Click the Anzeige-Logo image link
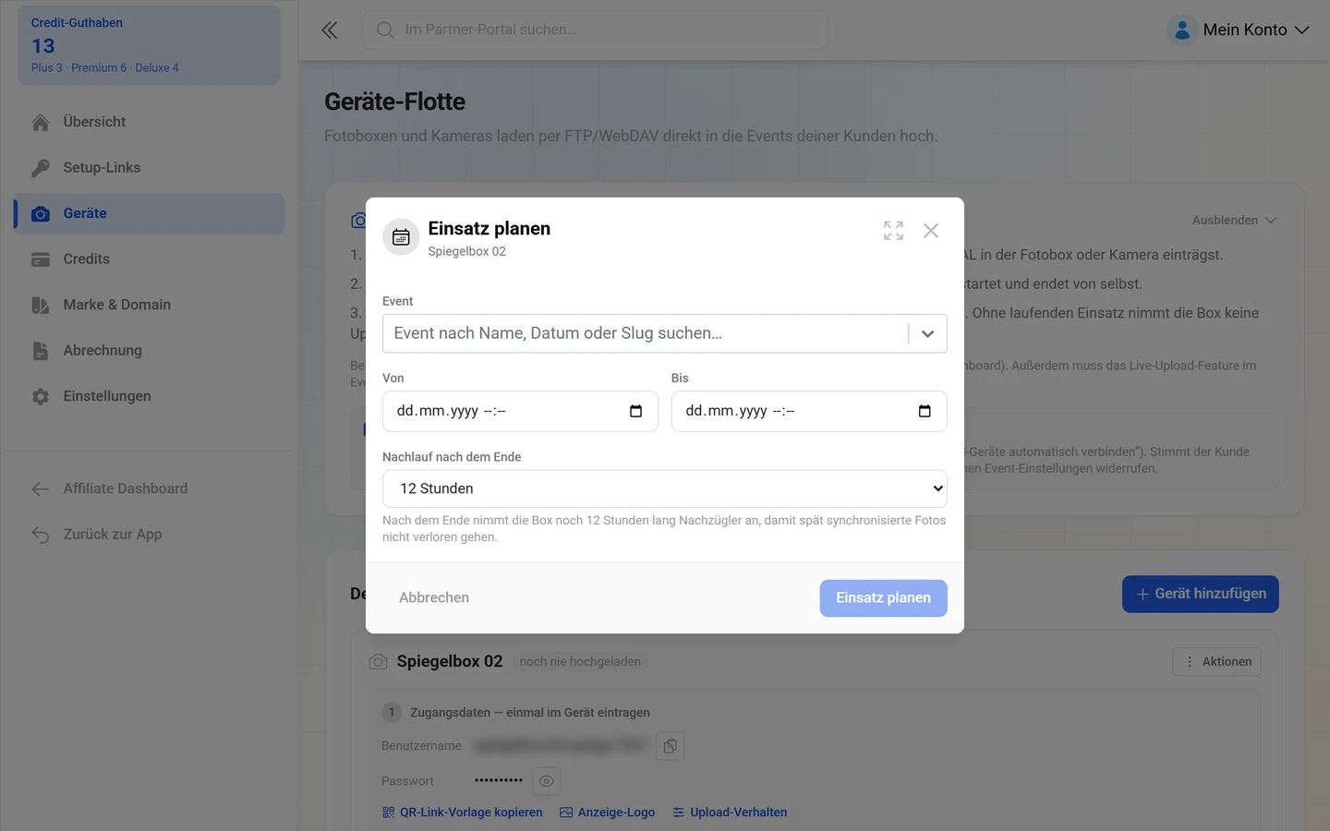Image resolution: width=1330 pixels, height=831 pixels. (607, 813)
